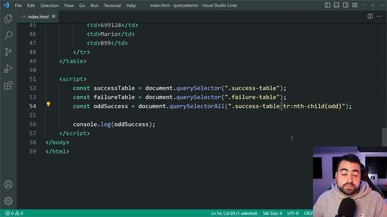Click the Mario table cell text
This screenshot has width=387, height=217.
click(x=109, y=34)
